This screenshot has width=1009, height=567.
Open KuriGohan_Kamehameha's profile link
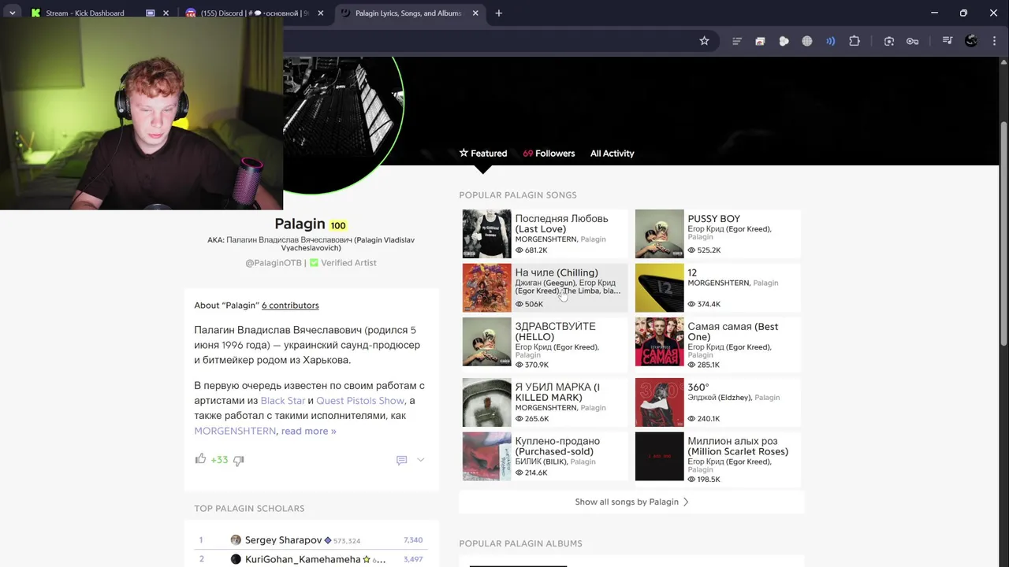(303, 559)
